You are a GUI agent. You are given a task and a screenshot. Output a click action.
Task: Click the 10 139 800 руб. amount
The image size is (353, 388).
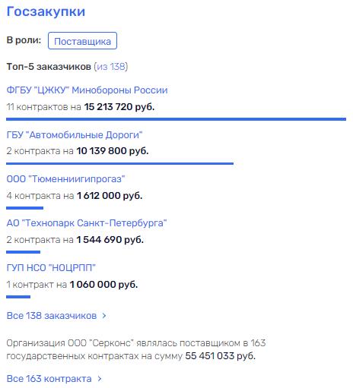[x=113, y=151]
